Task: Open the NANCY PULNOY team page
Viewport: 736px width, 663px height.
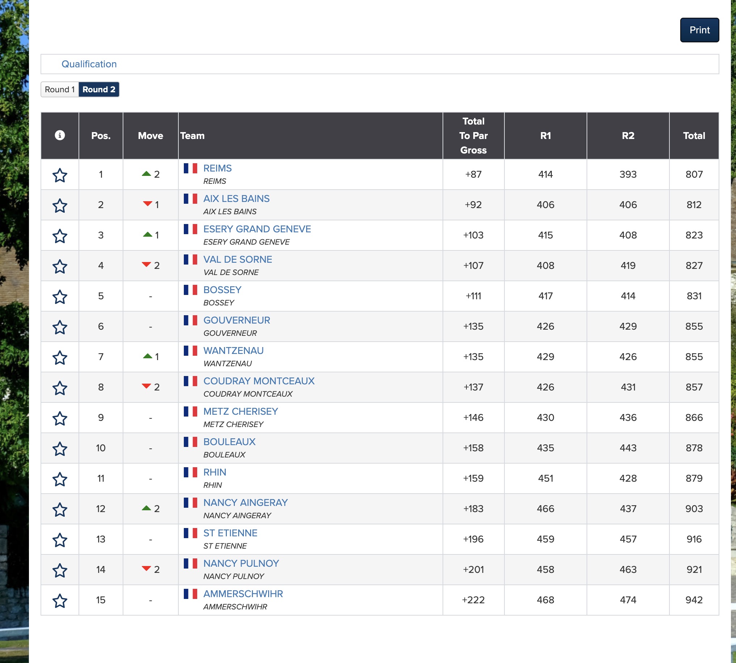Action: [x=241, y=564]
